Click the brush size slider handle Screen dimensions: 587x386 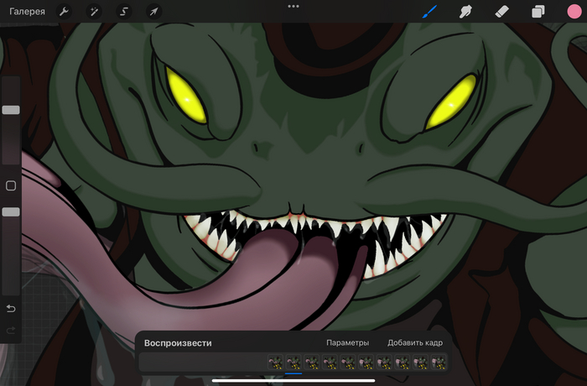pos(11,110)
